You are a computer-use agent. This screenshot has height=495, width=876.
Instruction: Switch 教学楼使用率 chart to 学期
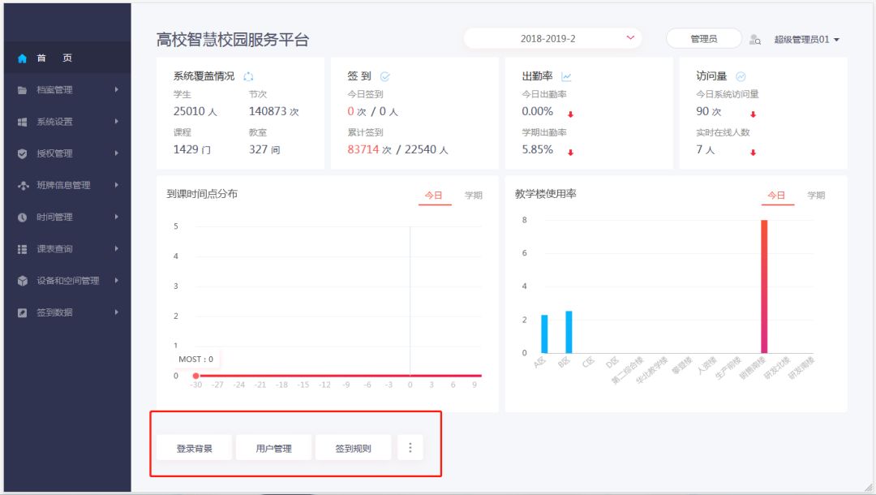tap(815, 196)
